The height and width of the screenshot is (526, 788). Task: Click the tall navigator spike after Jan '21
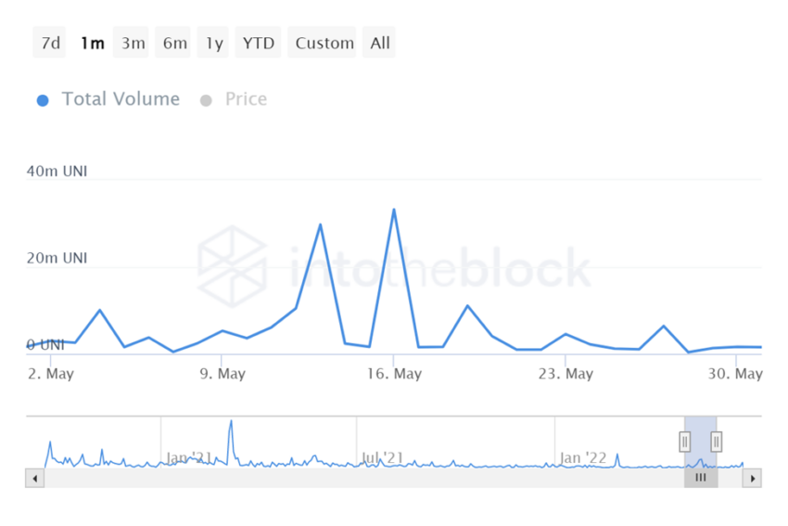click(x=231, y=423)
